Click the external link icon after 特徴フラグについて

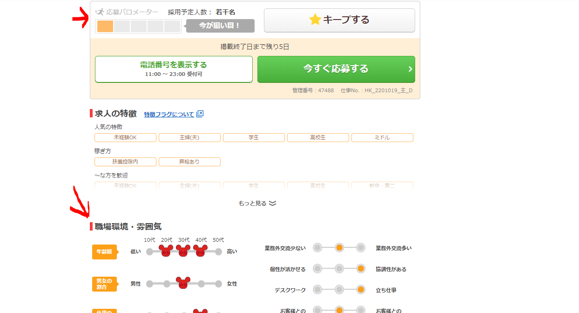coord(200,114)
